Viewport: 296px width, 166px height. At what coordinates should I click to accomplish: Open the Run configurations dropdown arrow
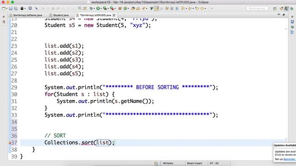[101, 8]
